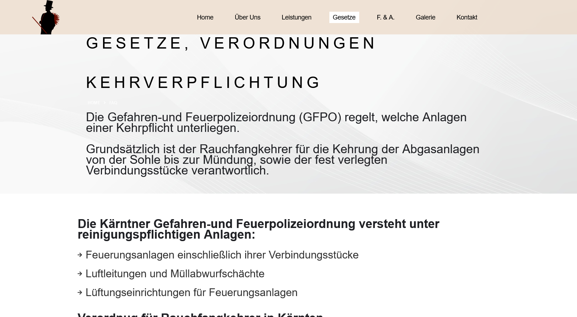The height and width of the screenshot is (317, 577).
Task: Select the highlighted Gesetze tab
Action: [344, 17]
